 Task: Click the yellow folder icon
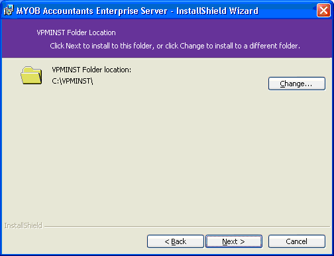pyautogui.click(x=31, y=76)
